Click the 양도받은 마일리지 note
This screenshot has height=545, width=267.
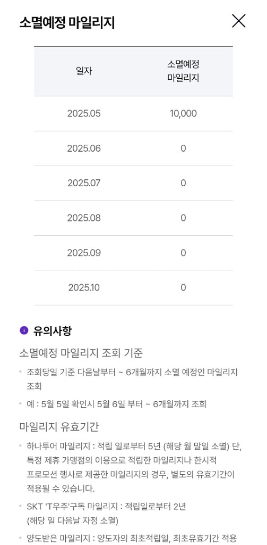point(132,539)
